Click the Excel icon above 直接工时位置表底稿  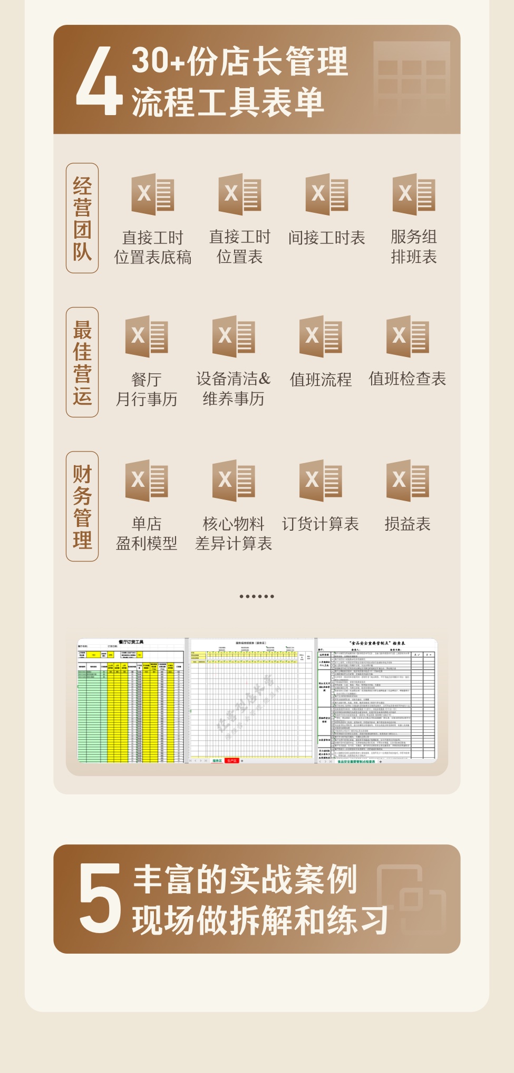(x=153, y=194)
